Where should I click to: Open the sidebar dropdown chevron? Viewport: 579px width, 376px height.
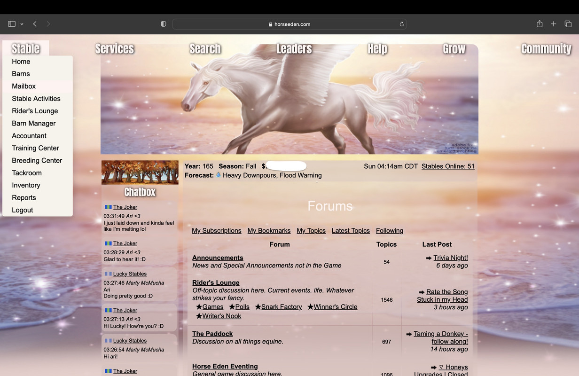(x=22, y=24)
